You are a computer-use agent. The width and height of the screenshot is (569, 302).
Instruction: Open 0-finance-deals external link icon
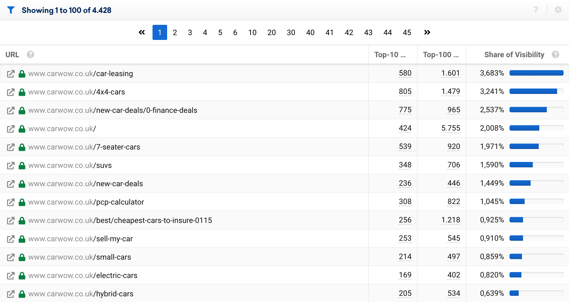coord(11,110)
